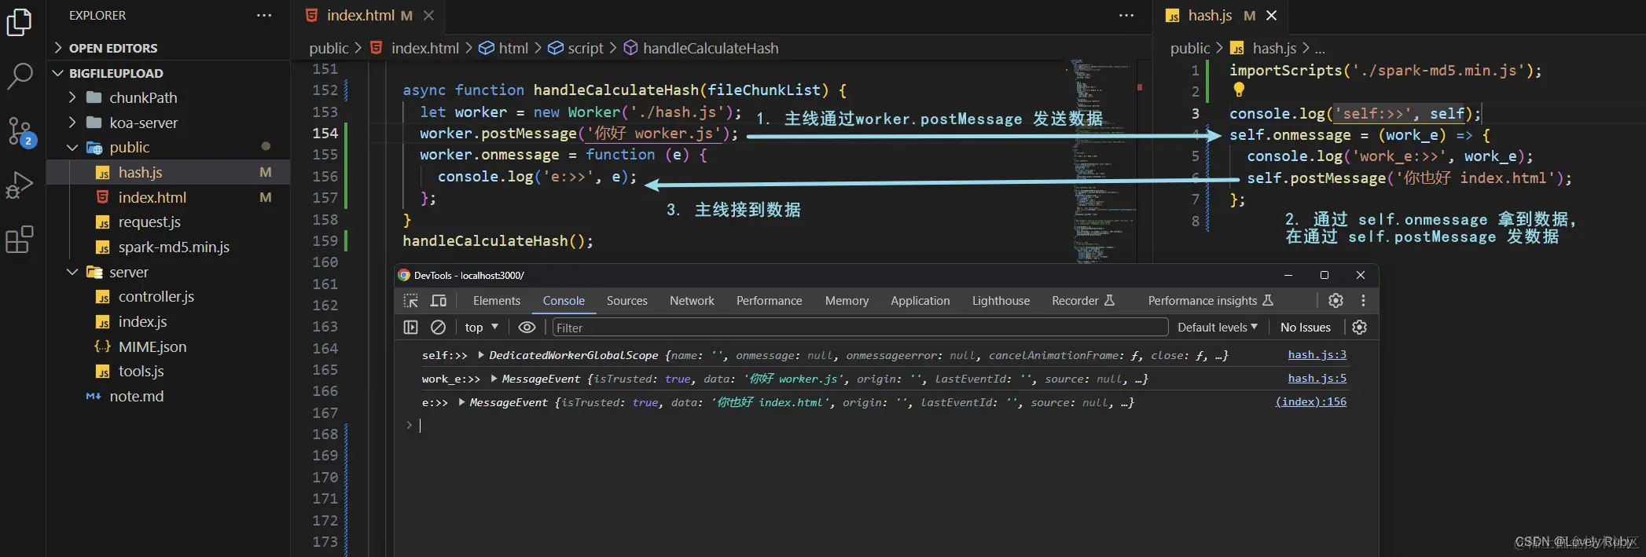The width and height of the screenshot is (1646, 557).
Task: Open more actions for index.html editor group
Action: point(1126,15)
